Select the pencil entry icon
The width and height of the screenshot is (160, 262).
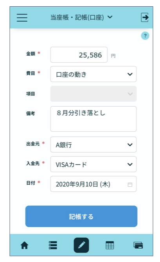click(x=81, y=245)
